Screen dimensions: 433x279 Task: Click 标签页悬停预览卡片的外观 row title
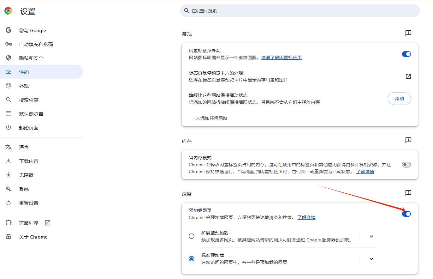click(216, 73)
